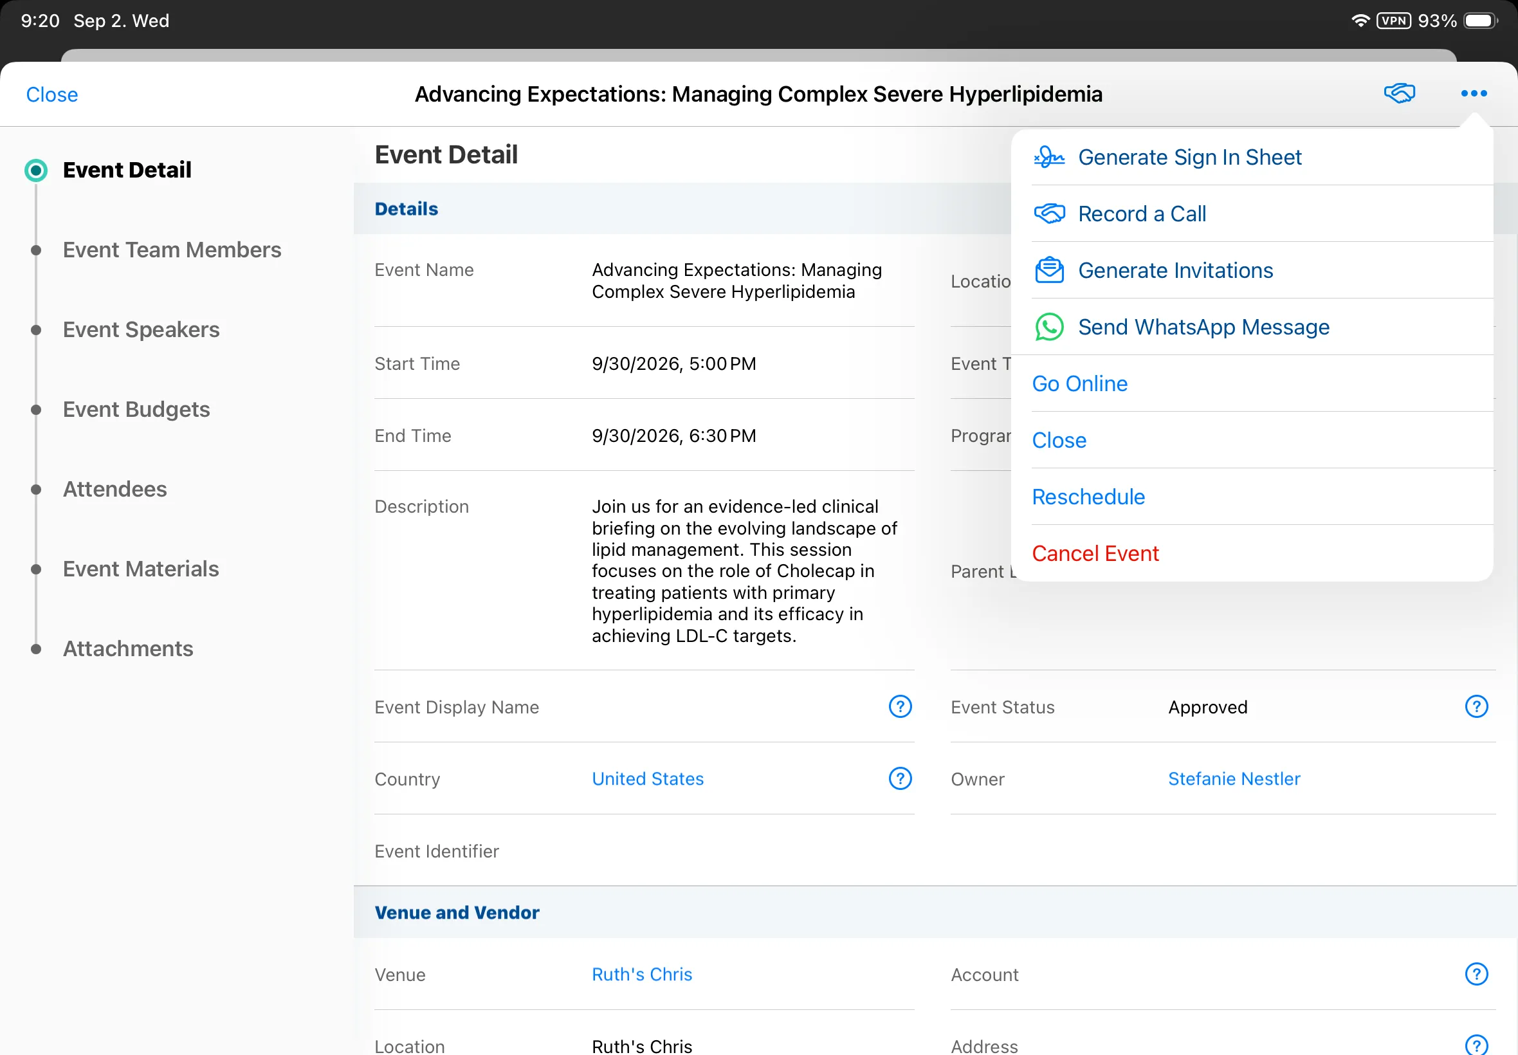Viewport: 1518px width, 1055px height.
Task: Navigate to Event Budgets section
Action: pos(136,409)
